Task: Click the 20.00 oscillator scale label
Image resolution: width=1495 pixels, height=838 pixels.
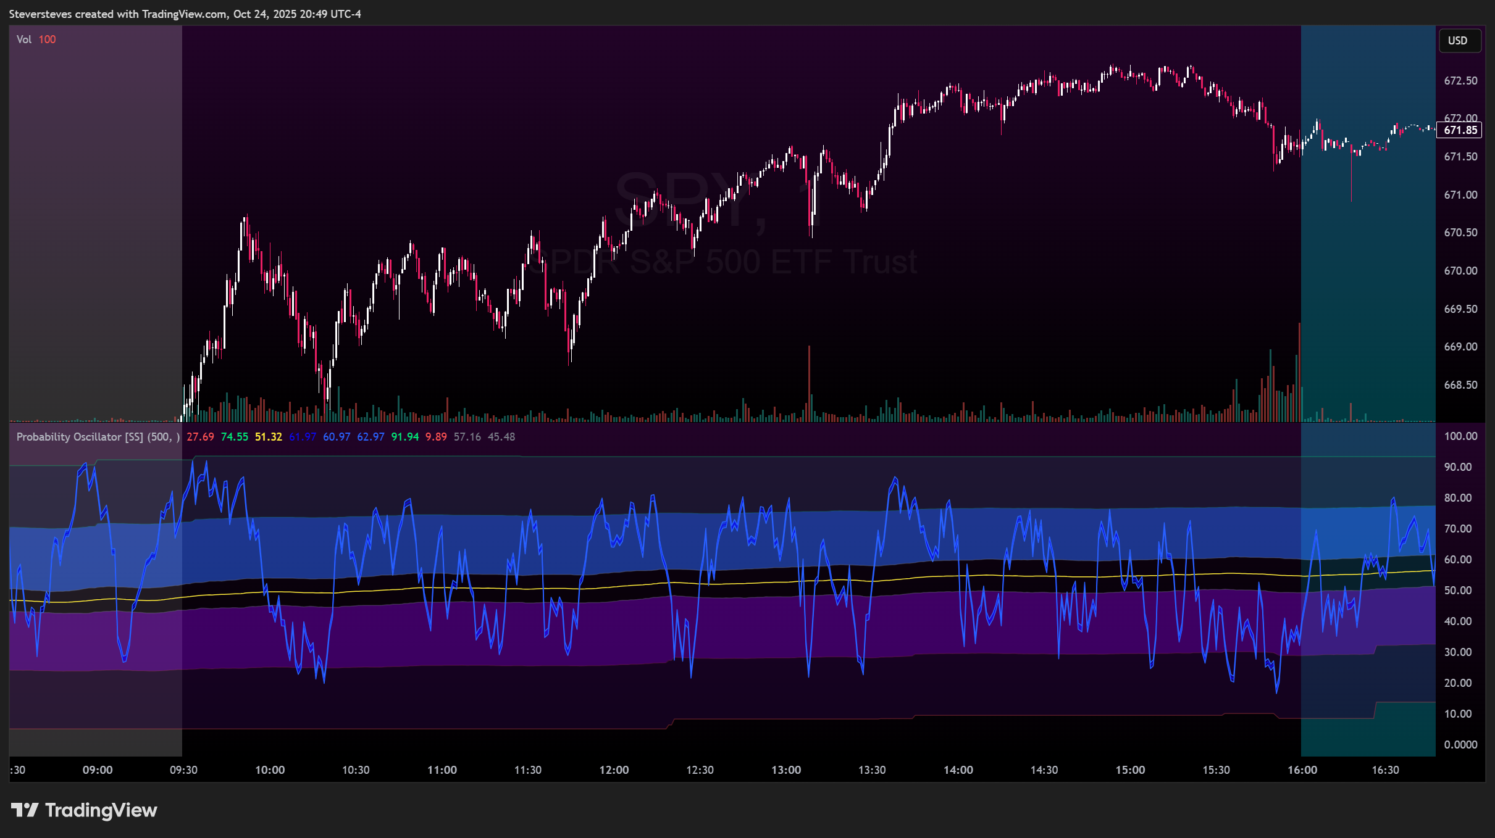Action: pyautogui.click(x=1458, y=683)
